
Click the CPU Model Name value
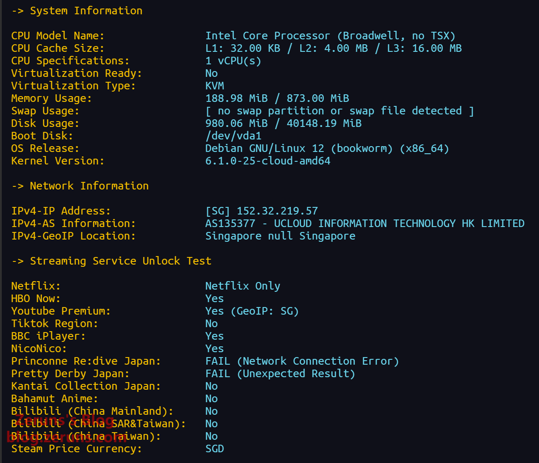click(x=330, y=36)
